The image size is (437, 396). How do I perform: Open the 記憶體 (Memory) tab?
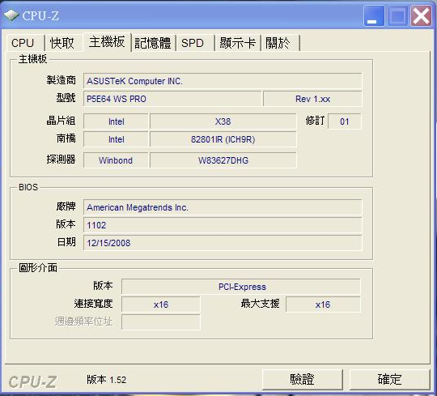pos(153,43)
